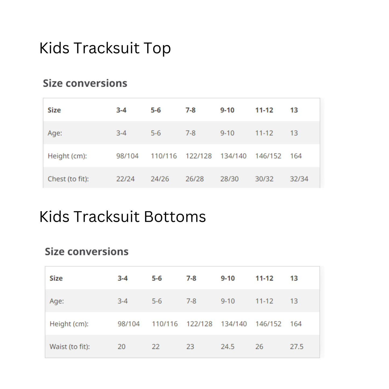The height and width of the screenshot is (389, 389).
Task: Click waist value 24.5
Action: (x=227, y=346)
